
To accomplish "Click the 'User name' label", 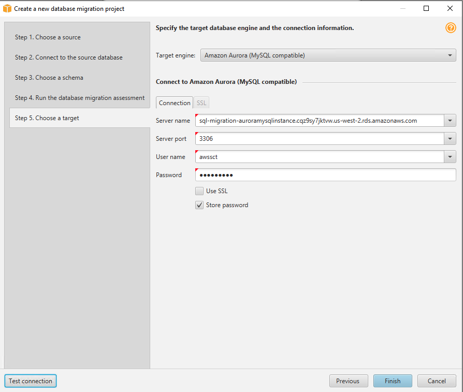I will (170, 157).
